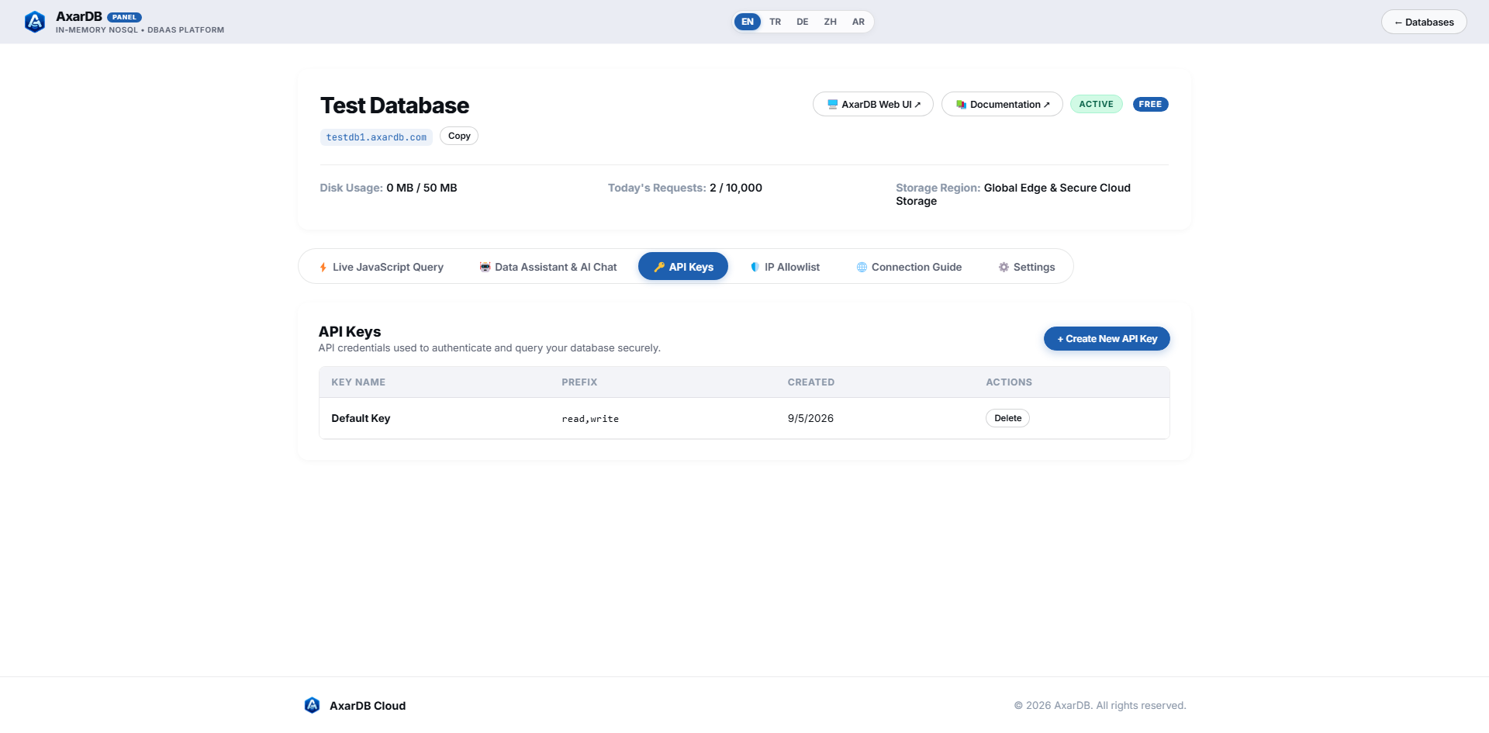Open Data Assistant & AI Chat tab

(x=548, y=267)
